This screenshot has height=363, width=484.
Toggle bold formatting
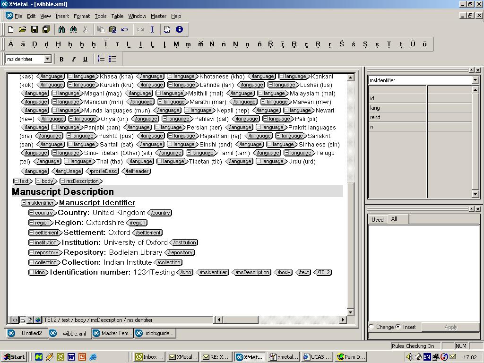click(x=61, y=59)
